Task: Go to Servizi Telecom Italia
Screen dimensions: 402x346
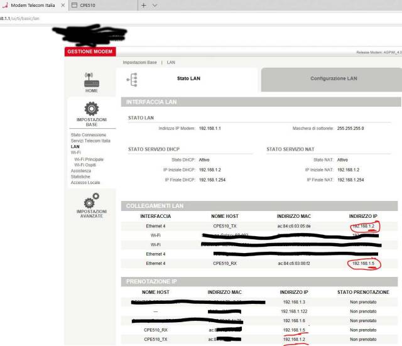Action: coord(90,141)
